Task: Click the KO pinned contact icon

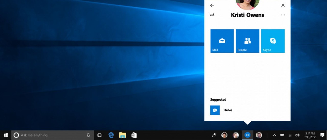Action: 247,135
